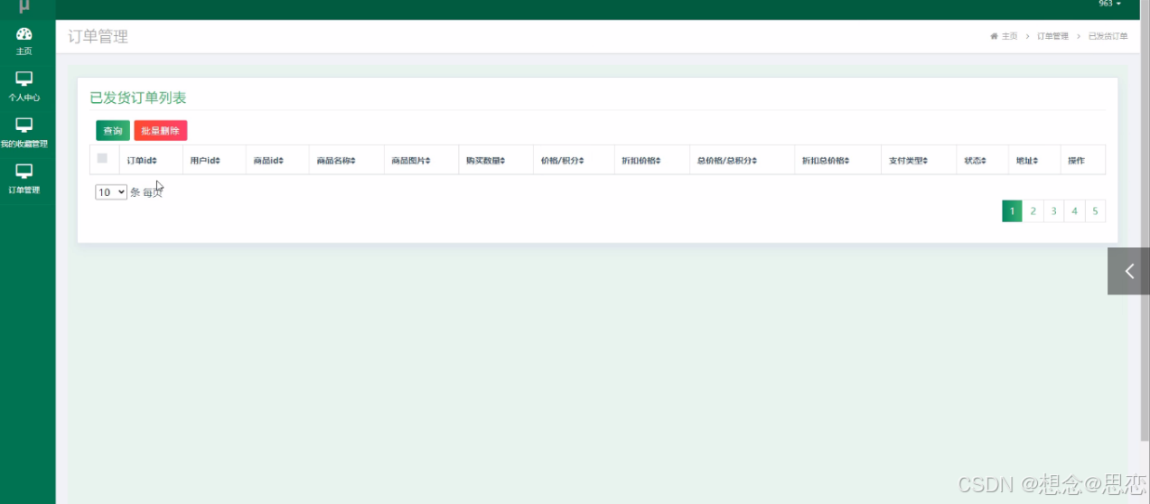The height and width of the screenshot is (504, 1150).
Task: Go to page 4 in pagination
Action: click(1074, 211)
